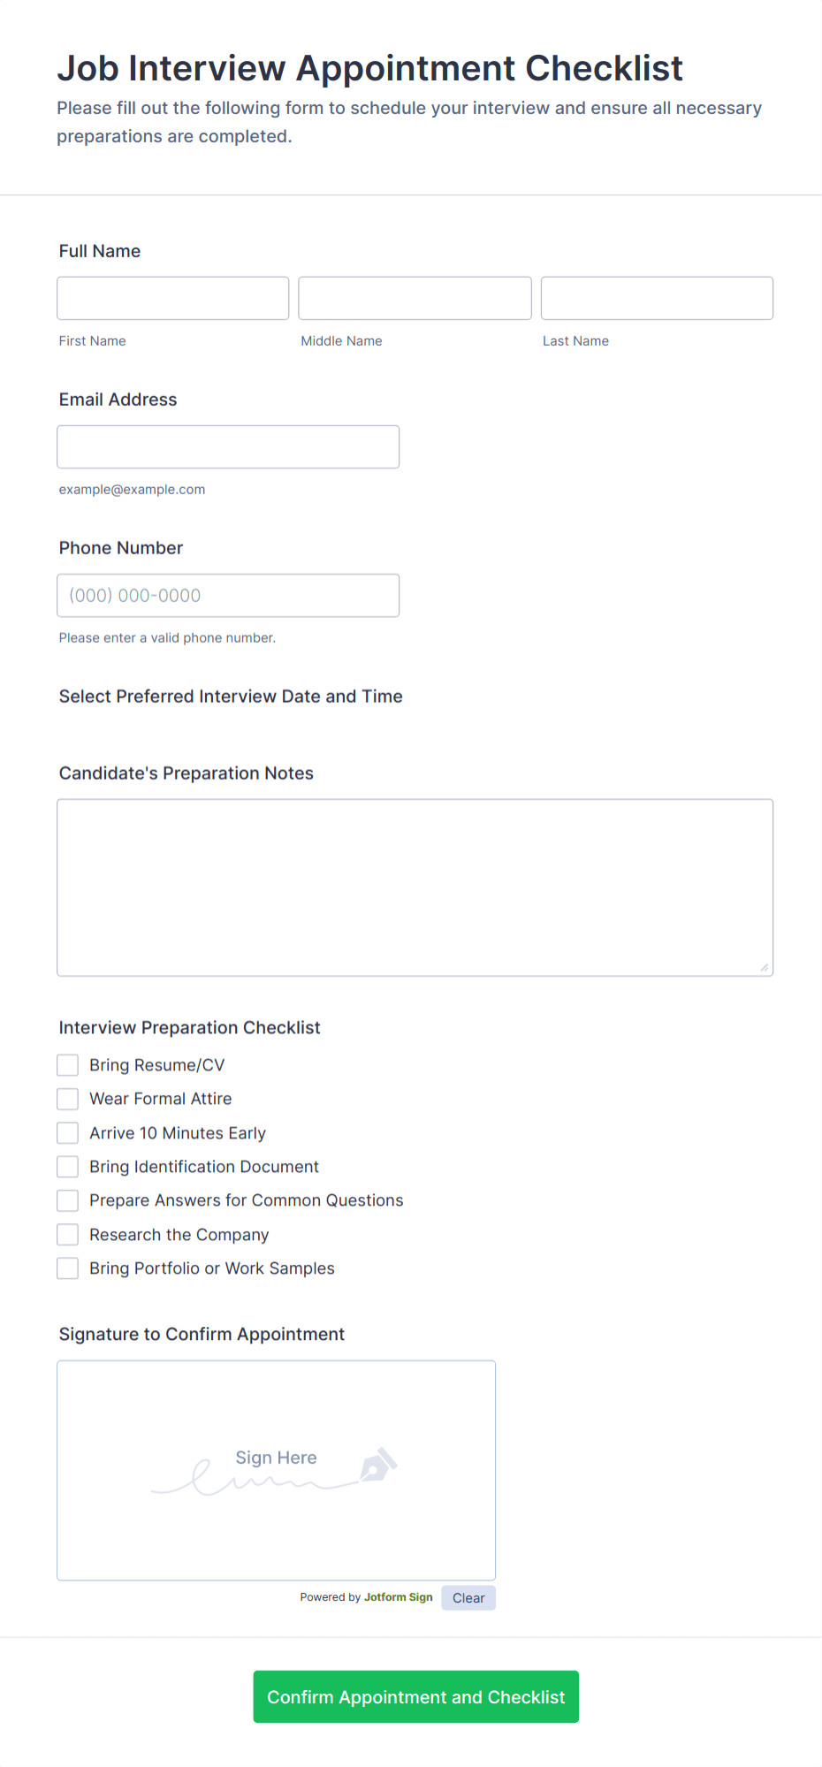Viewport: 822px width, 1767px height.
Task: Click the Confirm Appointment and Checklist button
Action: point(415,1696)
